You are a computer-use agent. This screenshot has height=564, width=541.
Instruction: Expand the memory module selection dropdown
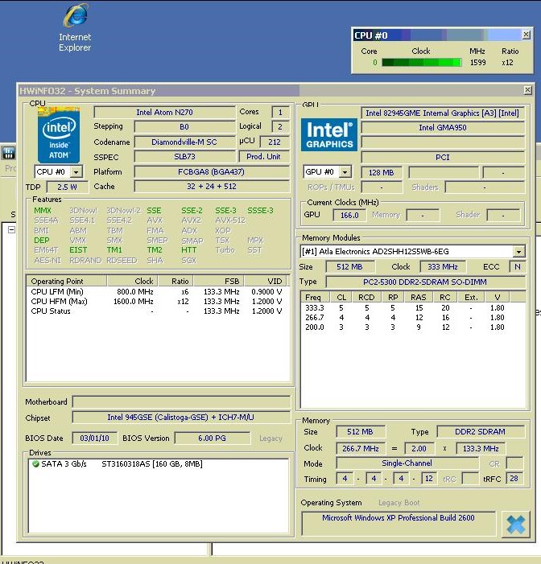[518, 251]
